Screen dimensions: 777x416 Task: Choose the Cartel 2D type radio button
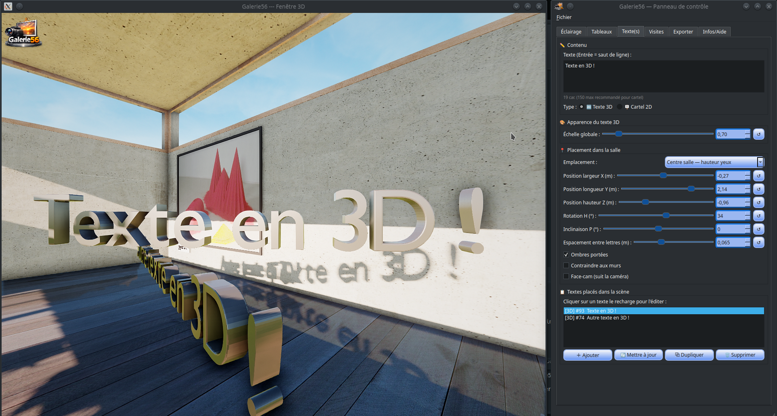[620, 107]
